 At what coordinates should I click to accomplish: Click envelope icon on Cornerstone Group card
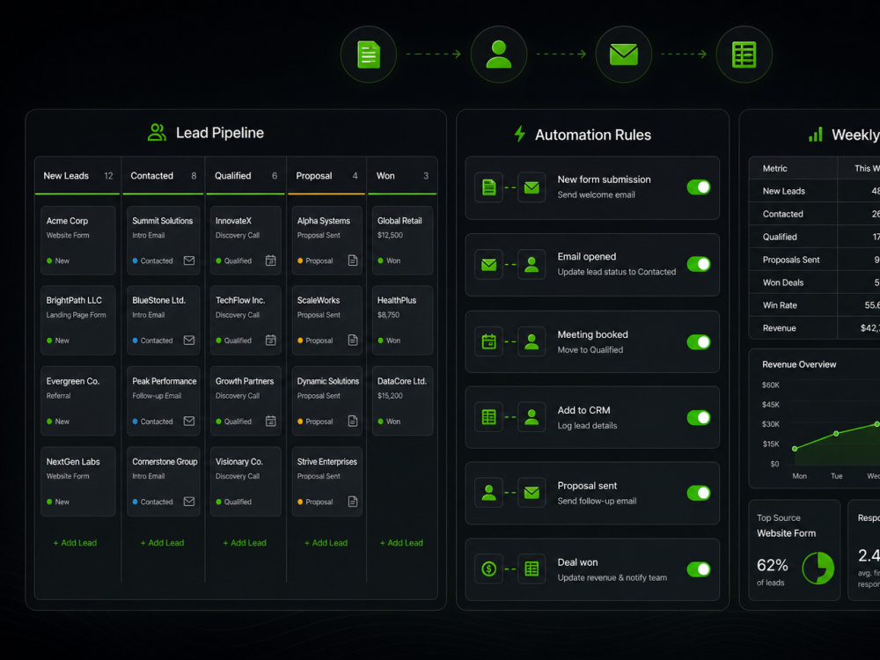189,502
